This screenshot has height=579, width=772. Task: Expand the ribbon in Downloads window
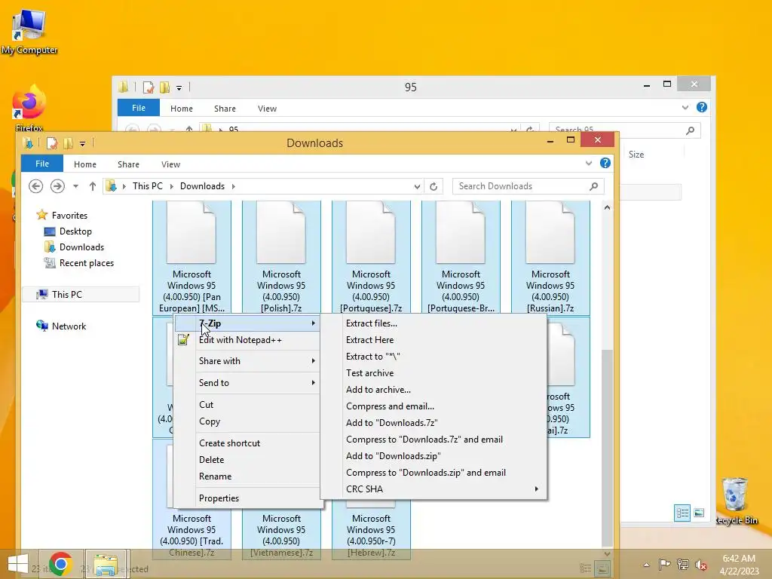pos(588,163)
